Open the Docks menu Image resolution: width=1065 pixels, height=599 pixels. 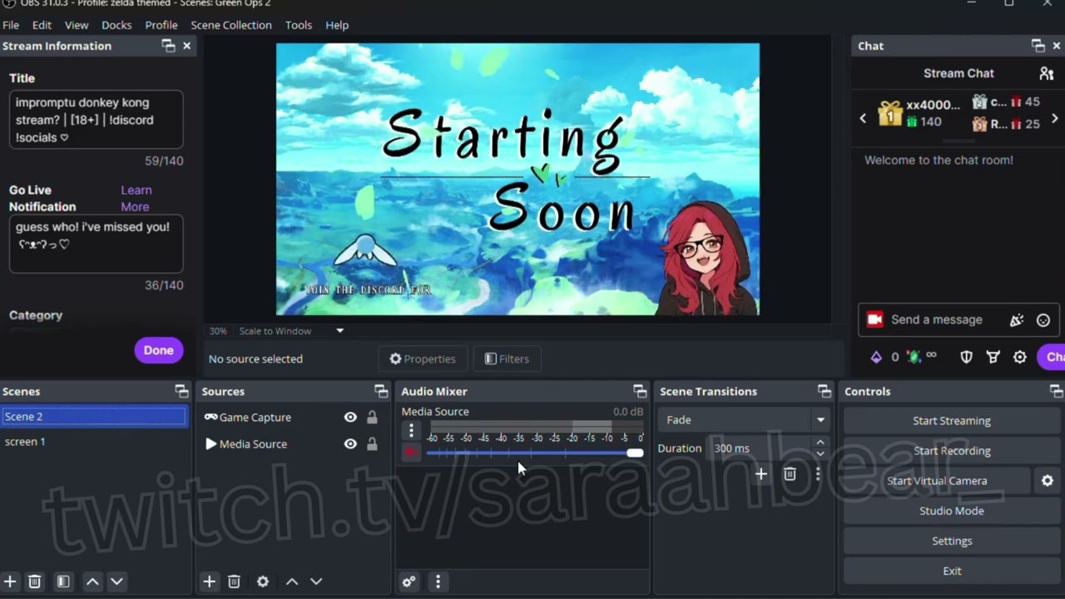pyautogui.click(x=116, y=25)
